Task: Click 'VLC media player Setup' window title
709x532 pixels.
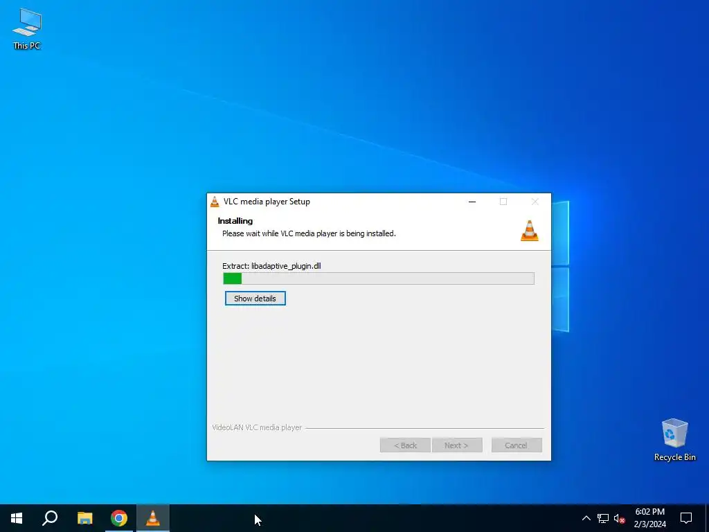Action: tap(267, 202)
